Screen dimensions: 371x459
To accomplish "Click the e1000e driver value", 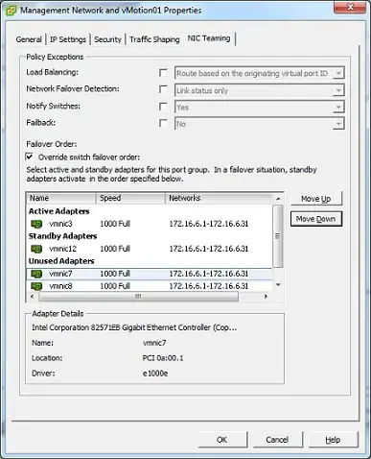I will [x=155, y=374].
